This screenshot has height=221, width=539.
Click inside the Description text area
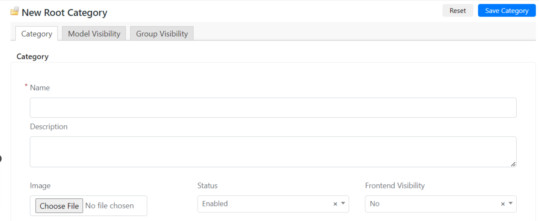(x=273, y=152)
